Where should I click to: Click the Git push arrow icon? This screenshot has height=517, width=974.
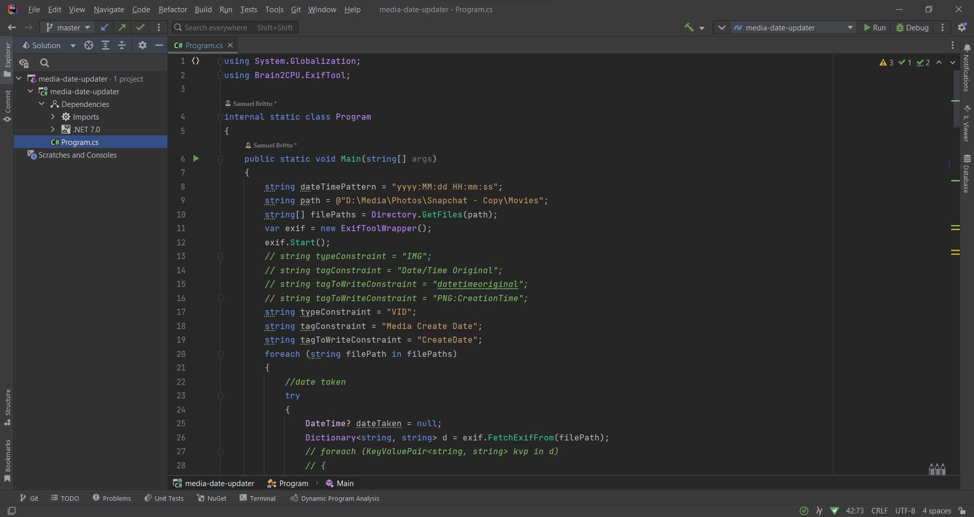(122, 27)
